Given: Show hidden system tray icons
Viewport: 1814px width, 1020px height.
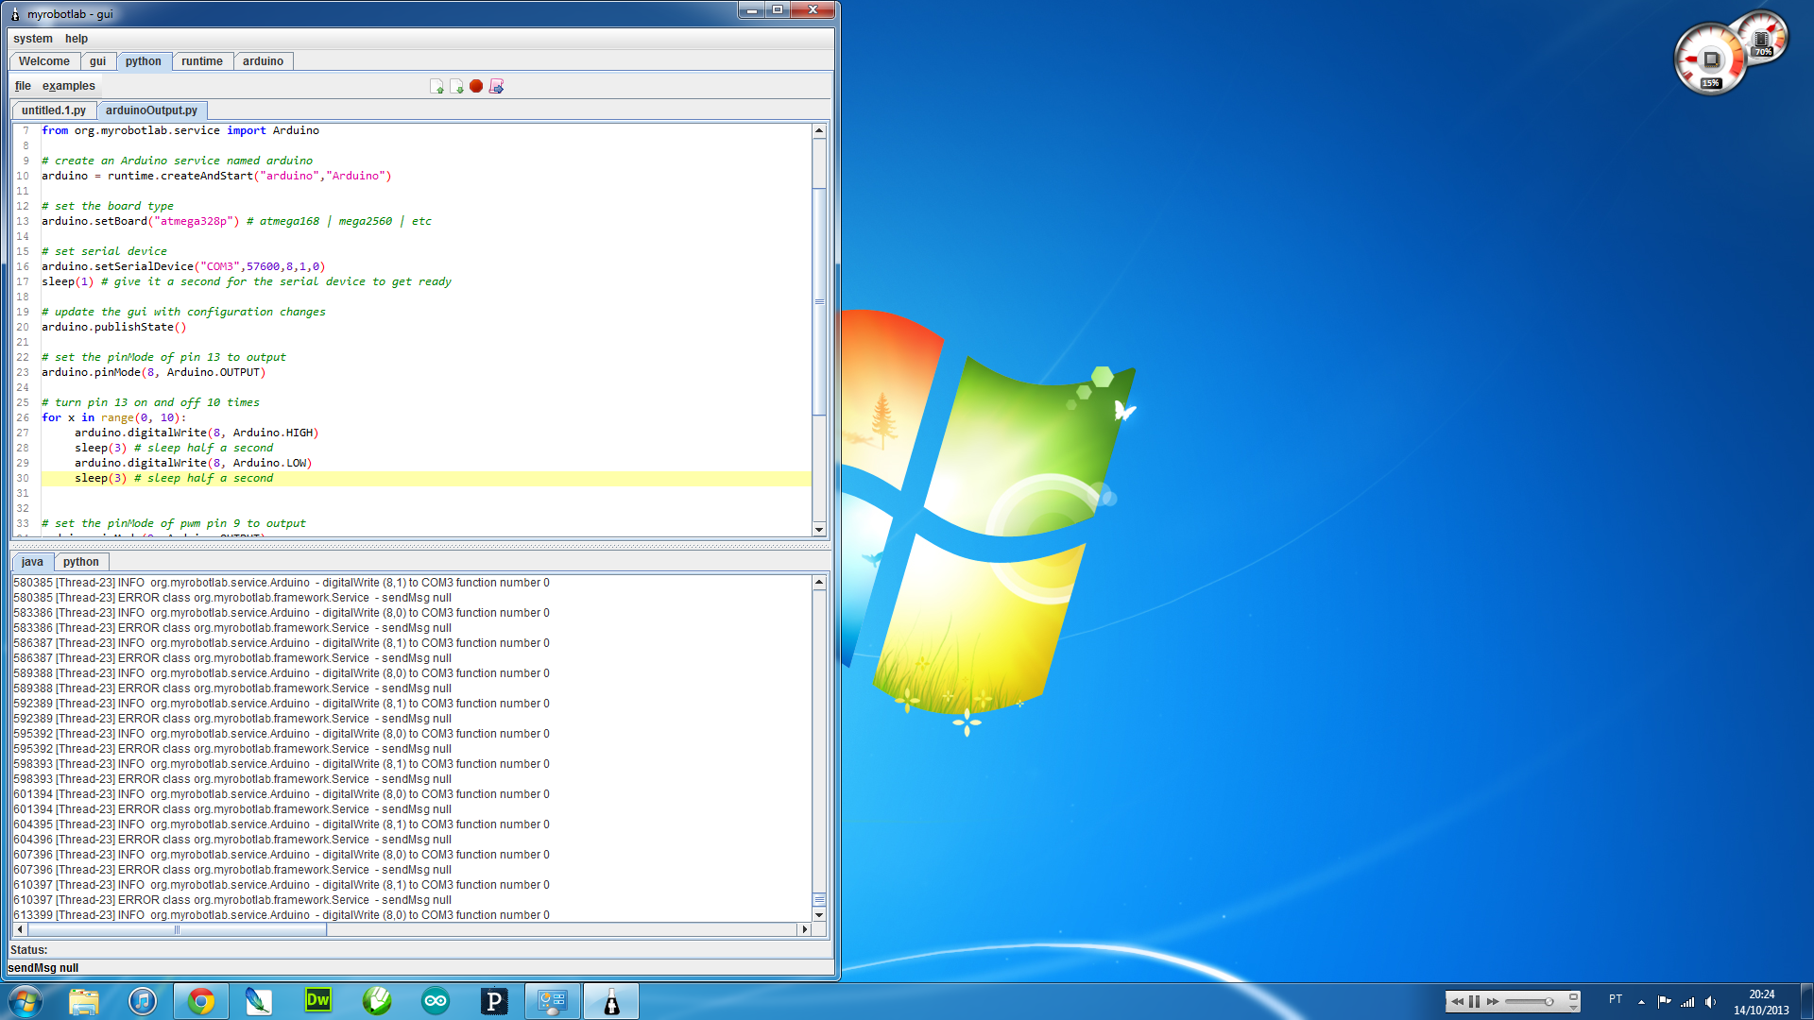Looking at the screenshot, I should click(x=1642, y=1002).
